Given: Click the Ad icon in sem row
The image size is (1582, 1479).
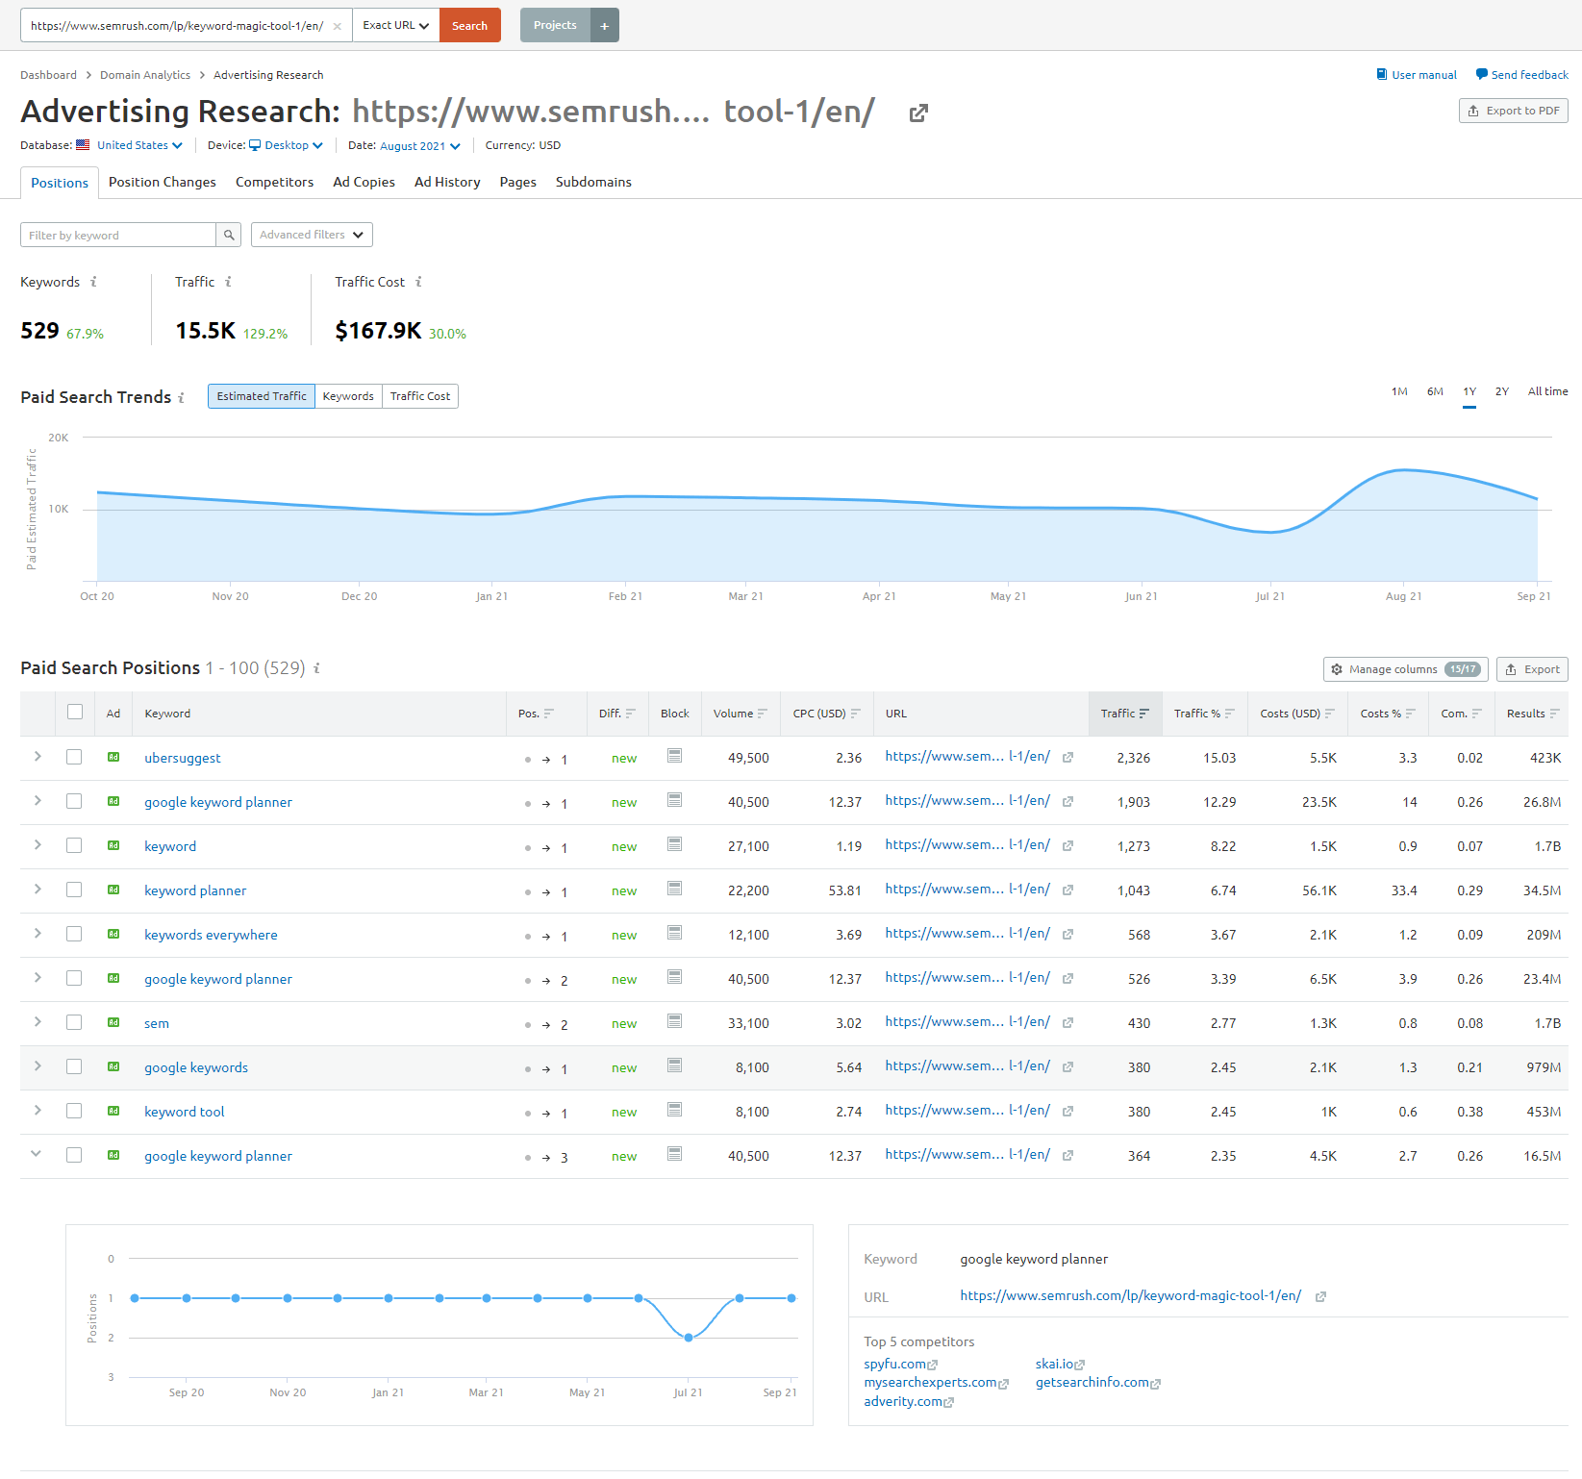Looking at the screenshot, I should click(x=113, y=1023).
